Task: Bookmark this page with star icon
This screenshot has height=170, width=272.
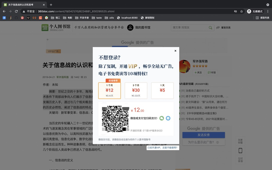Action: (242, 11)
